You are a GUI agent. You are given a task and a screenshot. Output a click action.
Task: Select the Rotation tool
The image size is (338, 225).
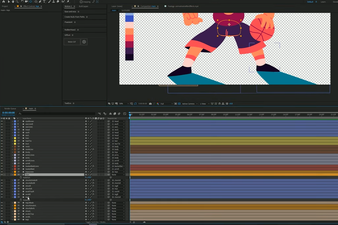tap(22, 2)
